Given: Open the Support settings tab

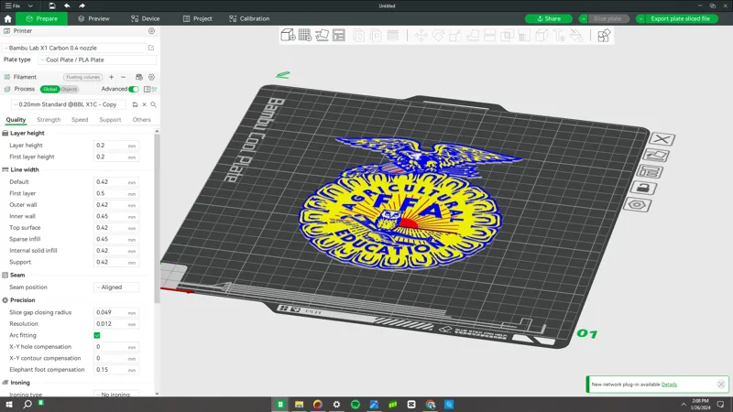Looking at the screenshot, I should point(110,120).
